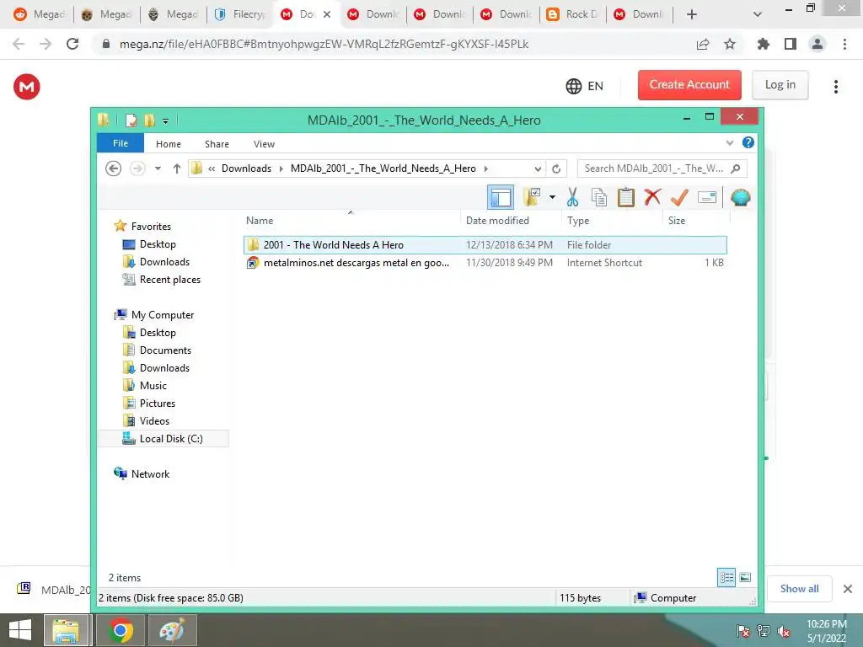Open Music in navigation pane
This screenshot has height=647, width=863.
coord(153,385)
